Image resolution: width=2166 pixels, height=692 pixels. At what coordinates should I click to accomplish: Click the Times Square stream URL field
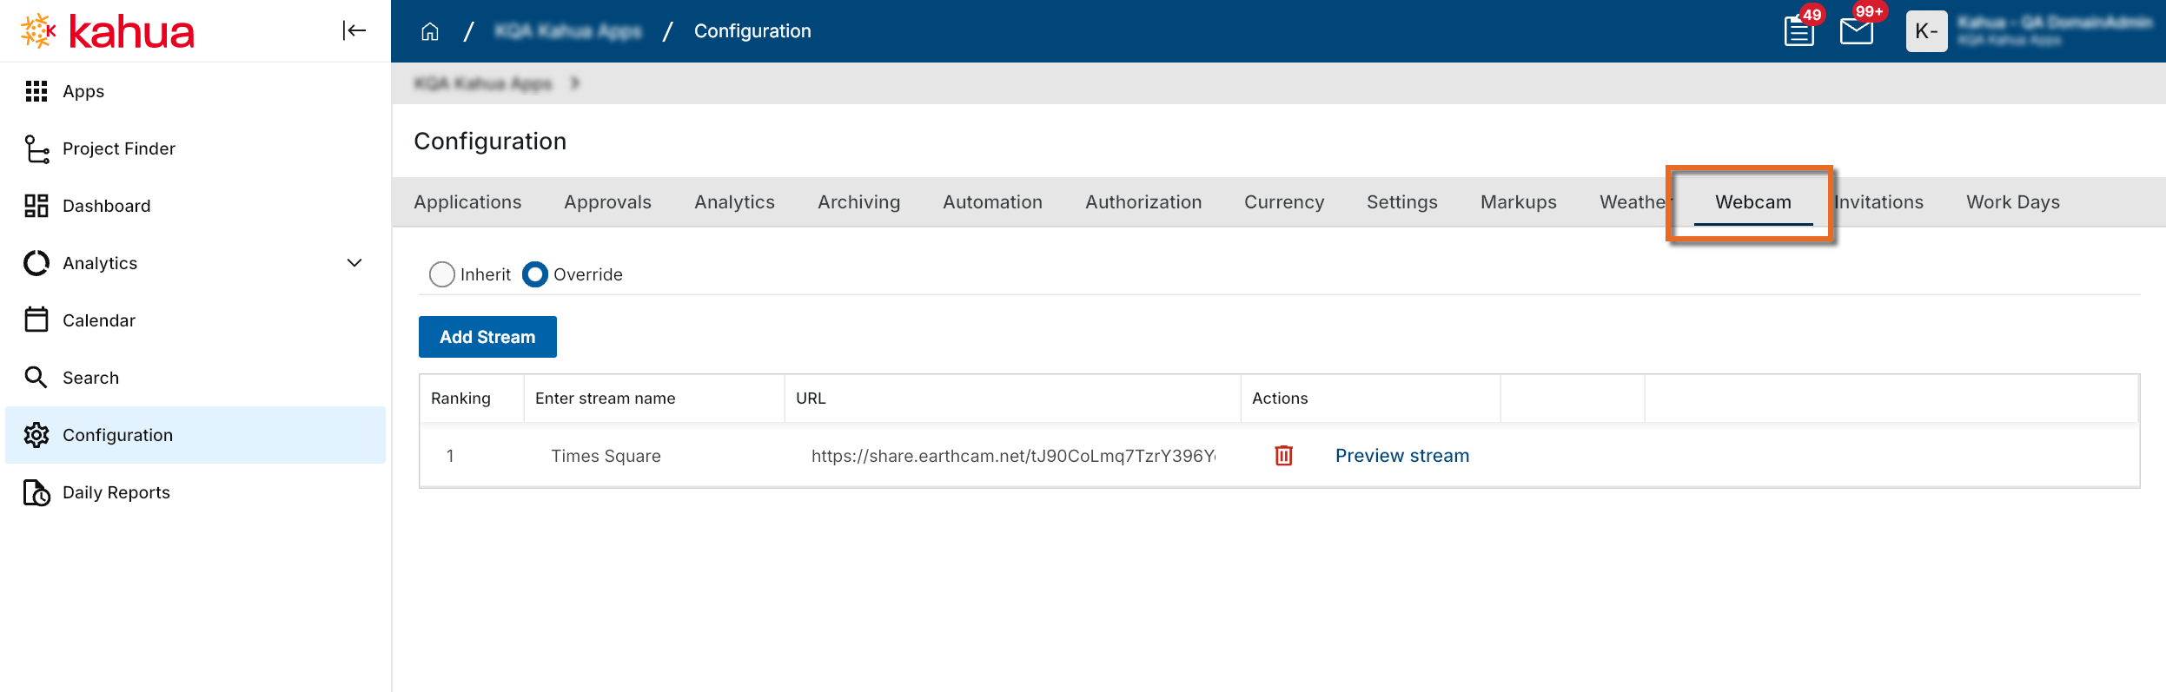point(1012,456)
